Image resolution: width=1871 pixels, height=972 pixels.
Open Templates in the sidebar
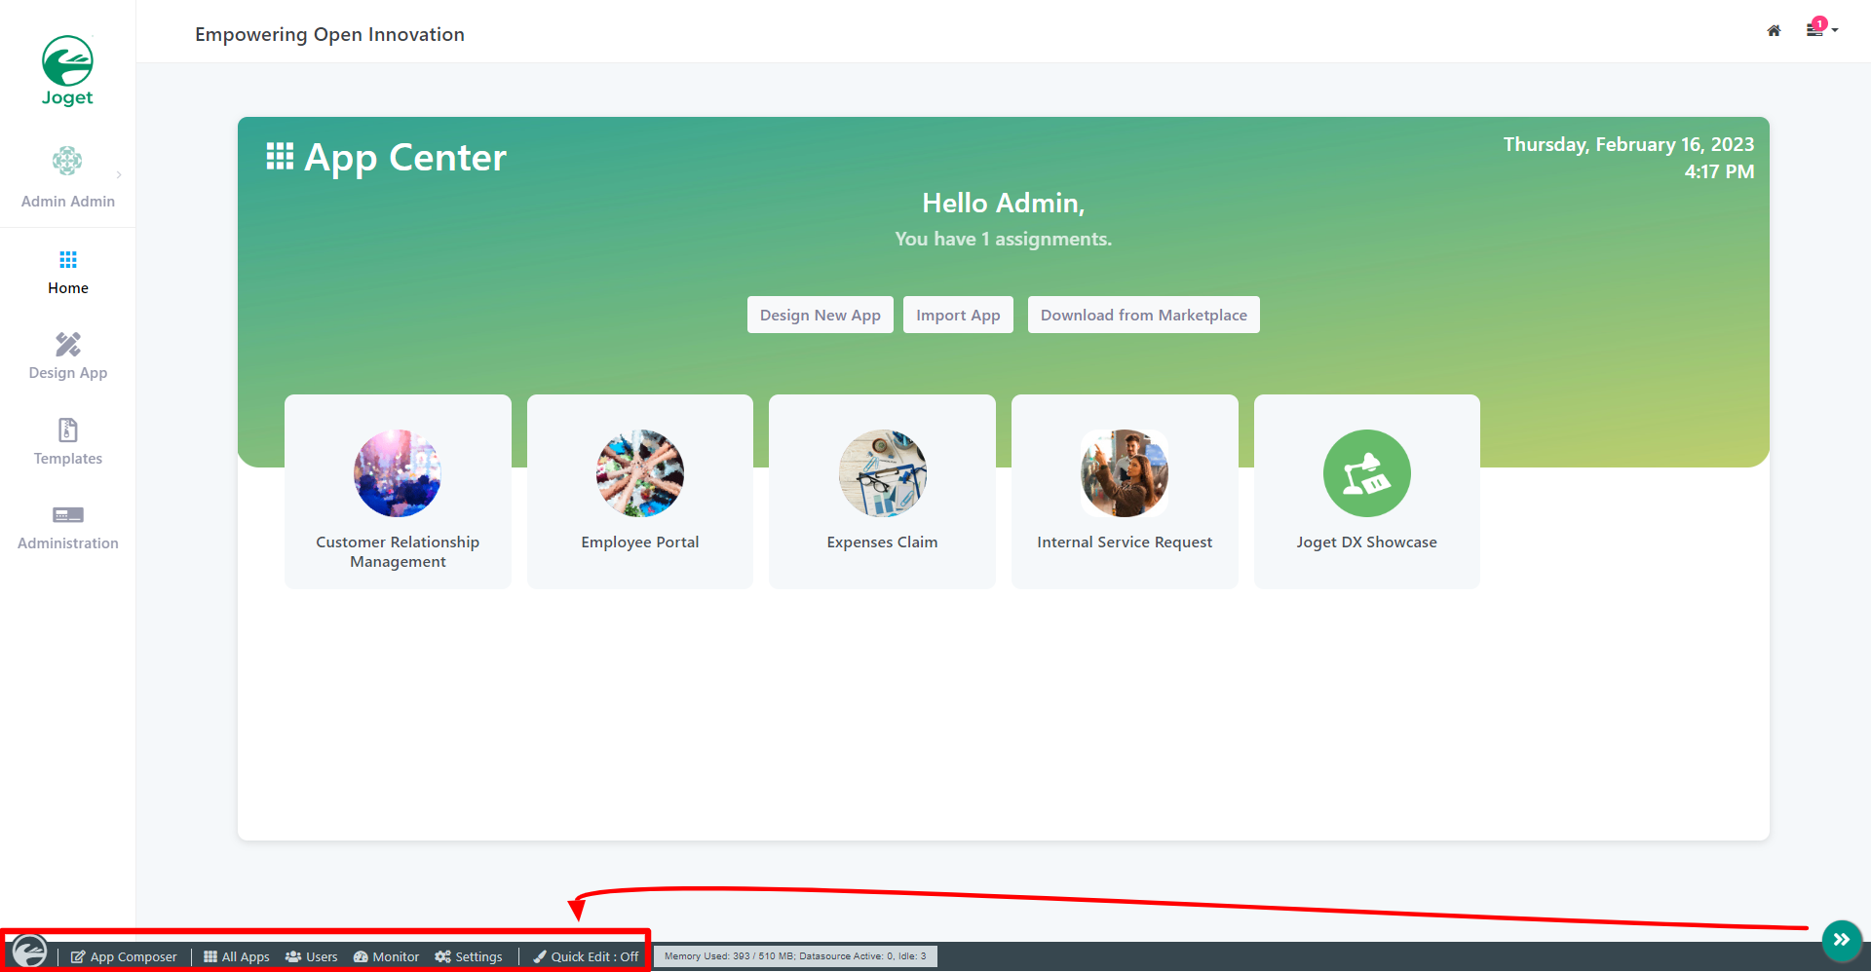[68, 442]
